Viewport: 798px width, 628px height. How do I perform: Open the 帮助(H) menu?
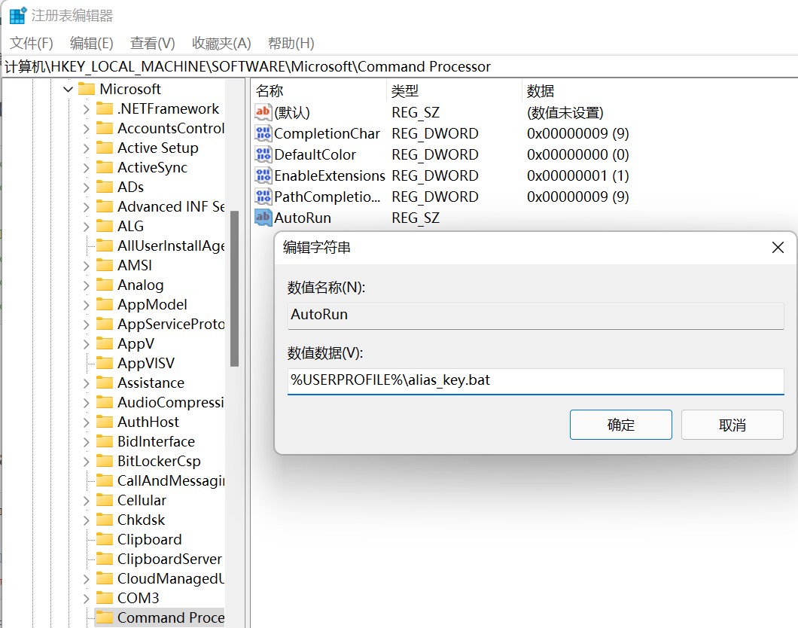(291, 43)
